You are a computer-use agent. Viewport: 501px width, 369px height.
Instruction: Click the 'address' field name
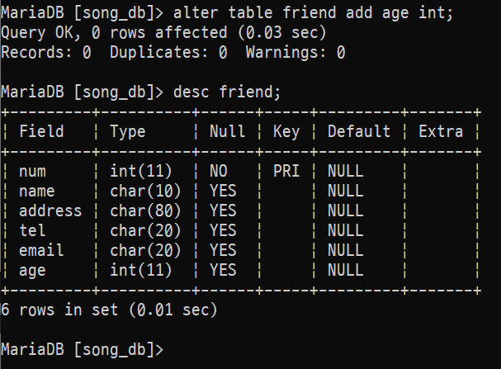pos(50,211)
